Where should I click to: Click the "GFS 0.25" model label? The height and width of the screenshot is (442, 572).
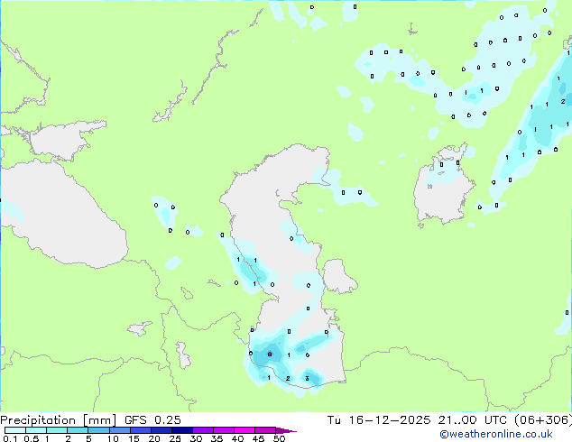[152, 419]
